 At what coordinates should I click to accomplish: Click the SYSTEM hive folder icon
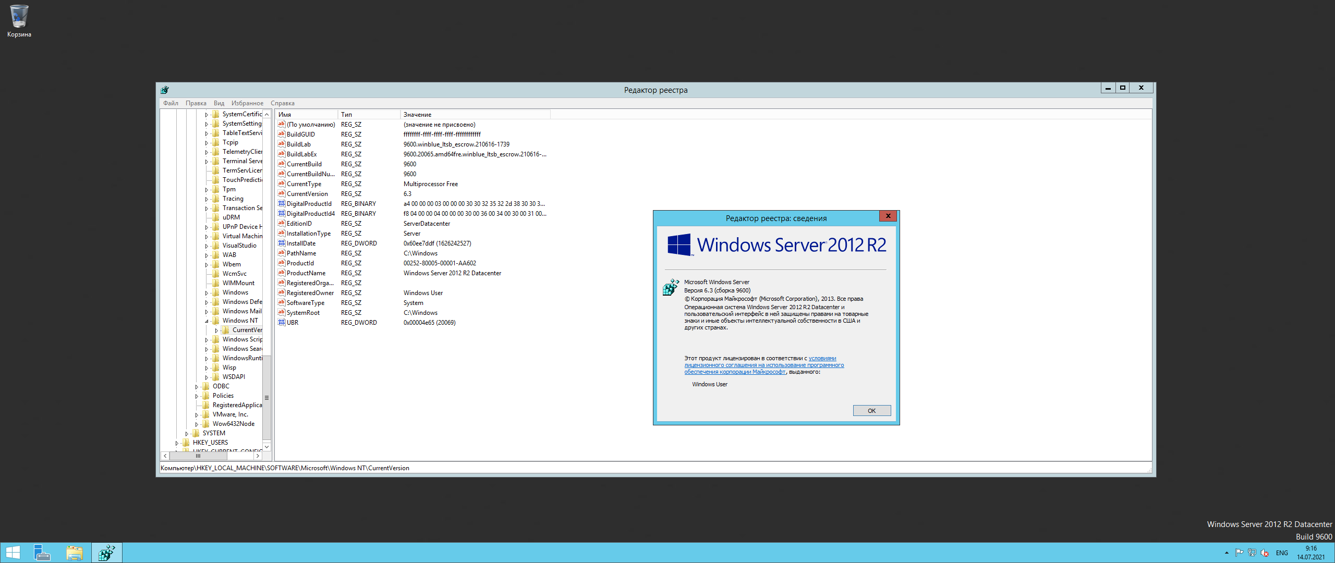coord(196,433)
